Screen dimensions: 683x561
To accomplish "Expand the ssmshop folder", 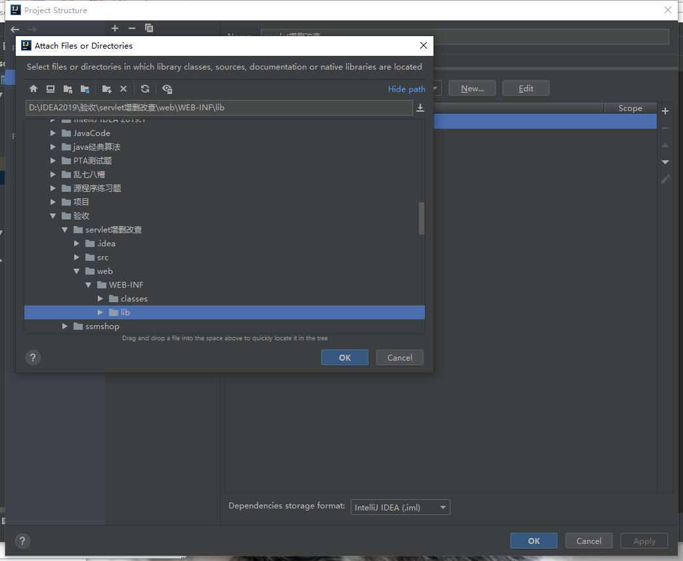I will point(65,326).
